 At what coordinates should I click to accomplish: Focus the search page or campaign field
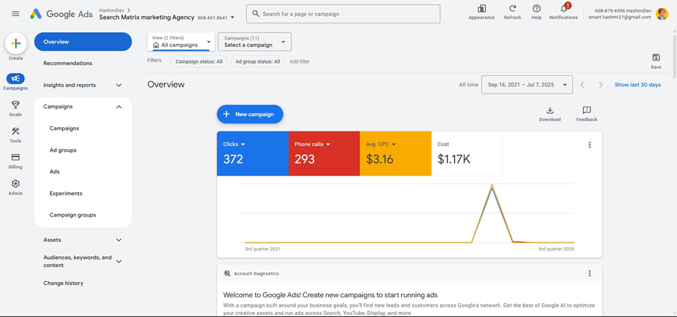tap(343, 14)
